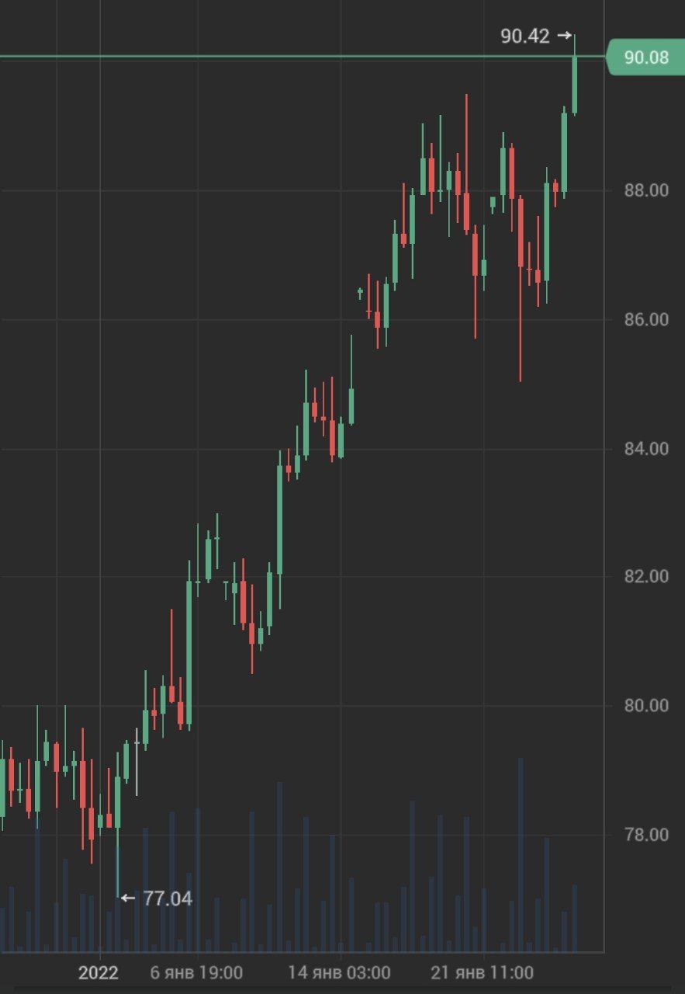Viewport: 685px width, 994px height.
Task: Select the last green candle reaching 90.42
Action: click(x=575, y=85)
